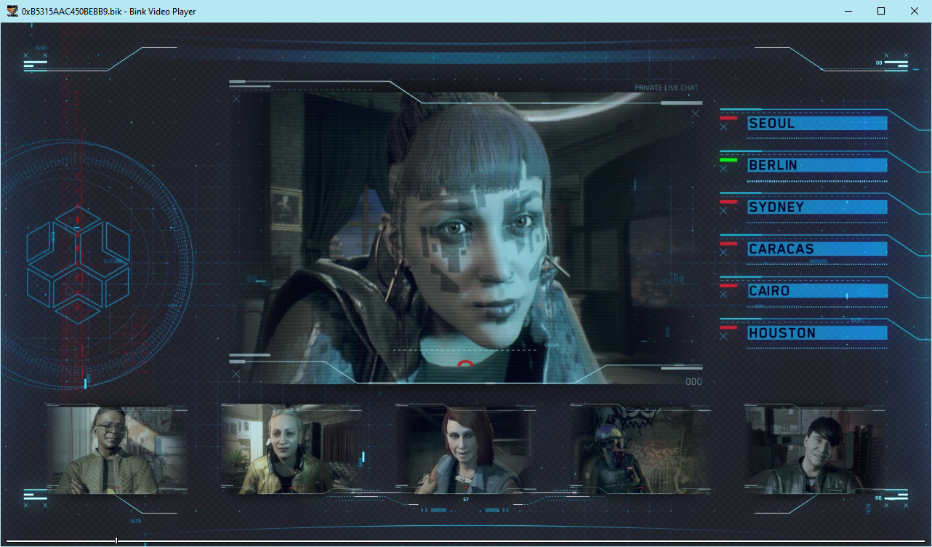Click the red status bar next to HOUSTON

pyautogui.click(x=728, y=327)
